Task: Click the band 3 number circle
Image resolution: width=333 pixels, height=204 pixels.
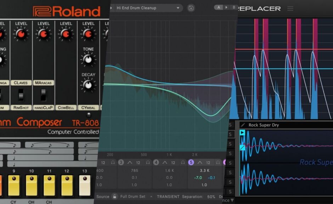Action: (x=121, y=163)
